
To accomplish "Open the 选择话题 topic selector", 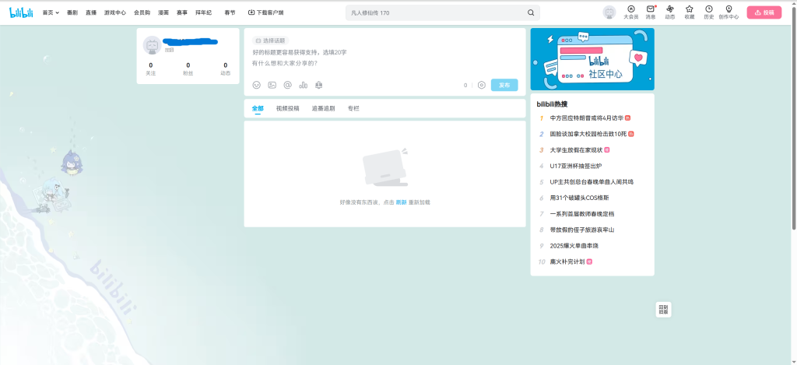I will (x=270, y=40).
